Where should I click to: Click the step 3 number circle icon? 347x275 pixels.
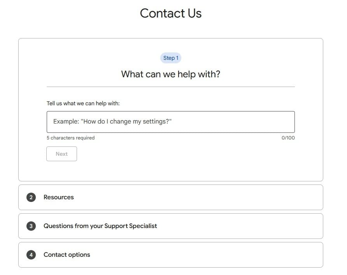click(31, 226)
